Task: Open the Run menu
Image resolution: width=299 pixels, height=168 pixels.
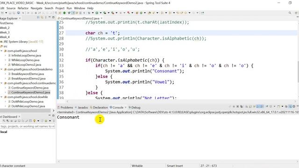Action: coord(69,8)
